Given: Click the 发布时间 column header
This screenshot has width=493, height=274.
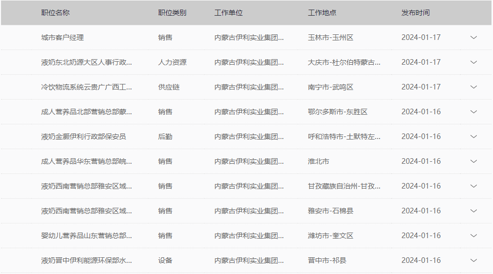Looking at the screenshot, I should (x=415, y=13).
